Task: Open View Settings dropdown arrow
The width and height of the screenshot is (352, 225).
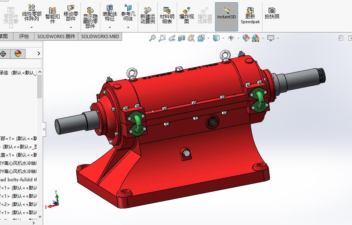Action: (278, 38)
